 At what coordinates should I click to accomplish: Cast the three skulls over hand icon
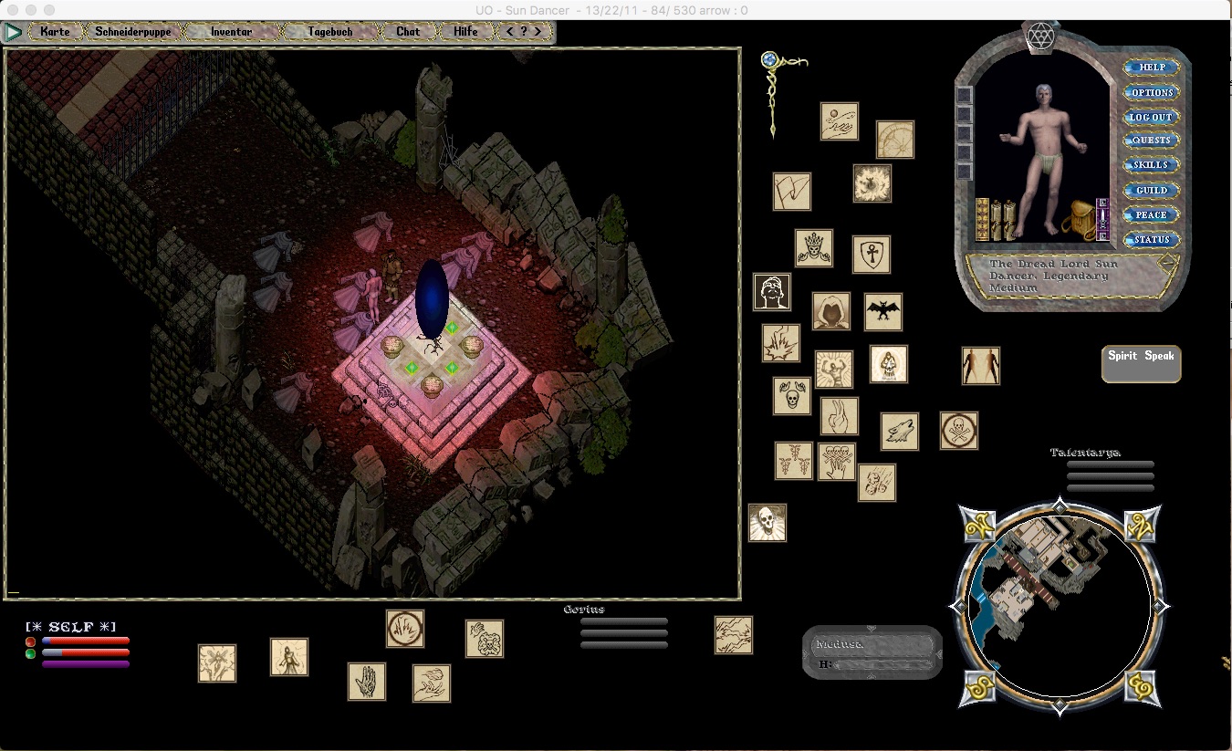pos(837,462)
